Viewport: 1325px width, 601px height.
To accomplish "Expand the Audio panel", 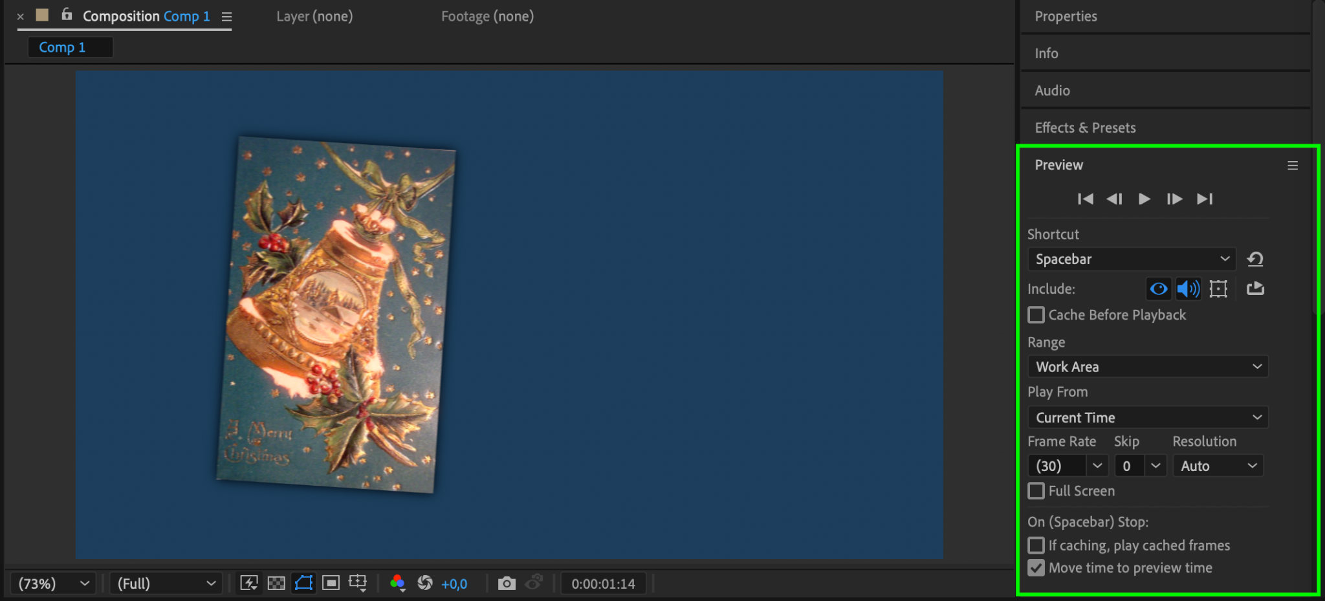I will (1166, 91).
